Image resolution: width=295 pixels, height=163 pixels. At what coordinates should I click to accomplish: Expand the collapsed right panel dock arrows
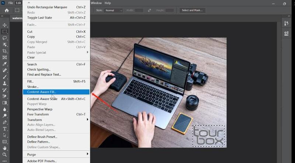[x=289, y=16]
